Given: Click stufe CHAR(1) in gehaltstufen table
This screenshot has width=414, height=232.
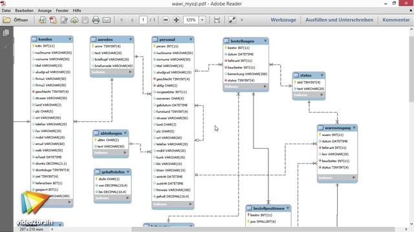Looking at the screenshot, I should click(109, 179).
